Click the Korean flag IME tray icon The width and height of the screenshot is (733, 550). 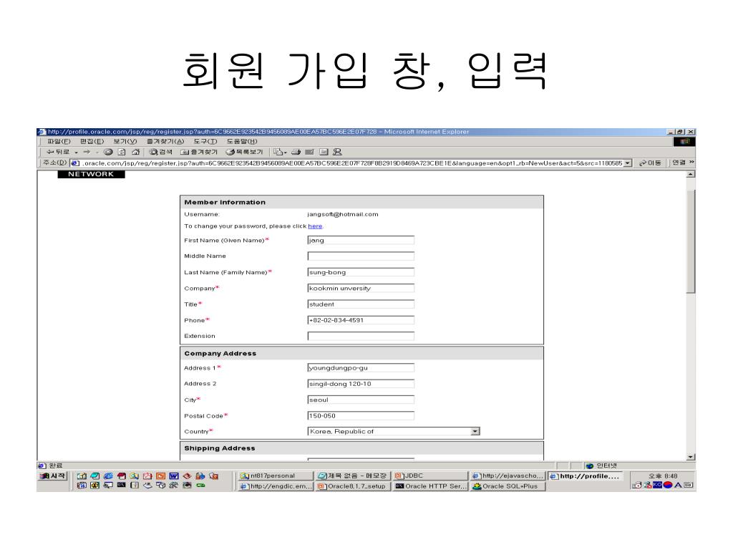coord(668,485)
